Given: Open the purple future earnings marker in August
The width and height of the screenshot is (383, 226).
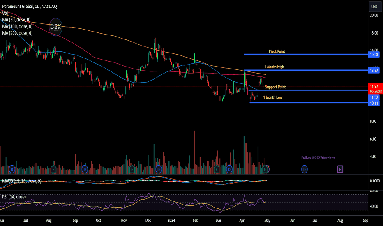Looking at the screenshot, I should [340, 169].
